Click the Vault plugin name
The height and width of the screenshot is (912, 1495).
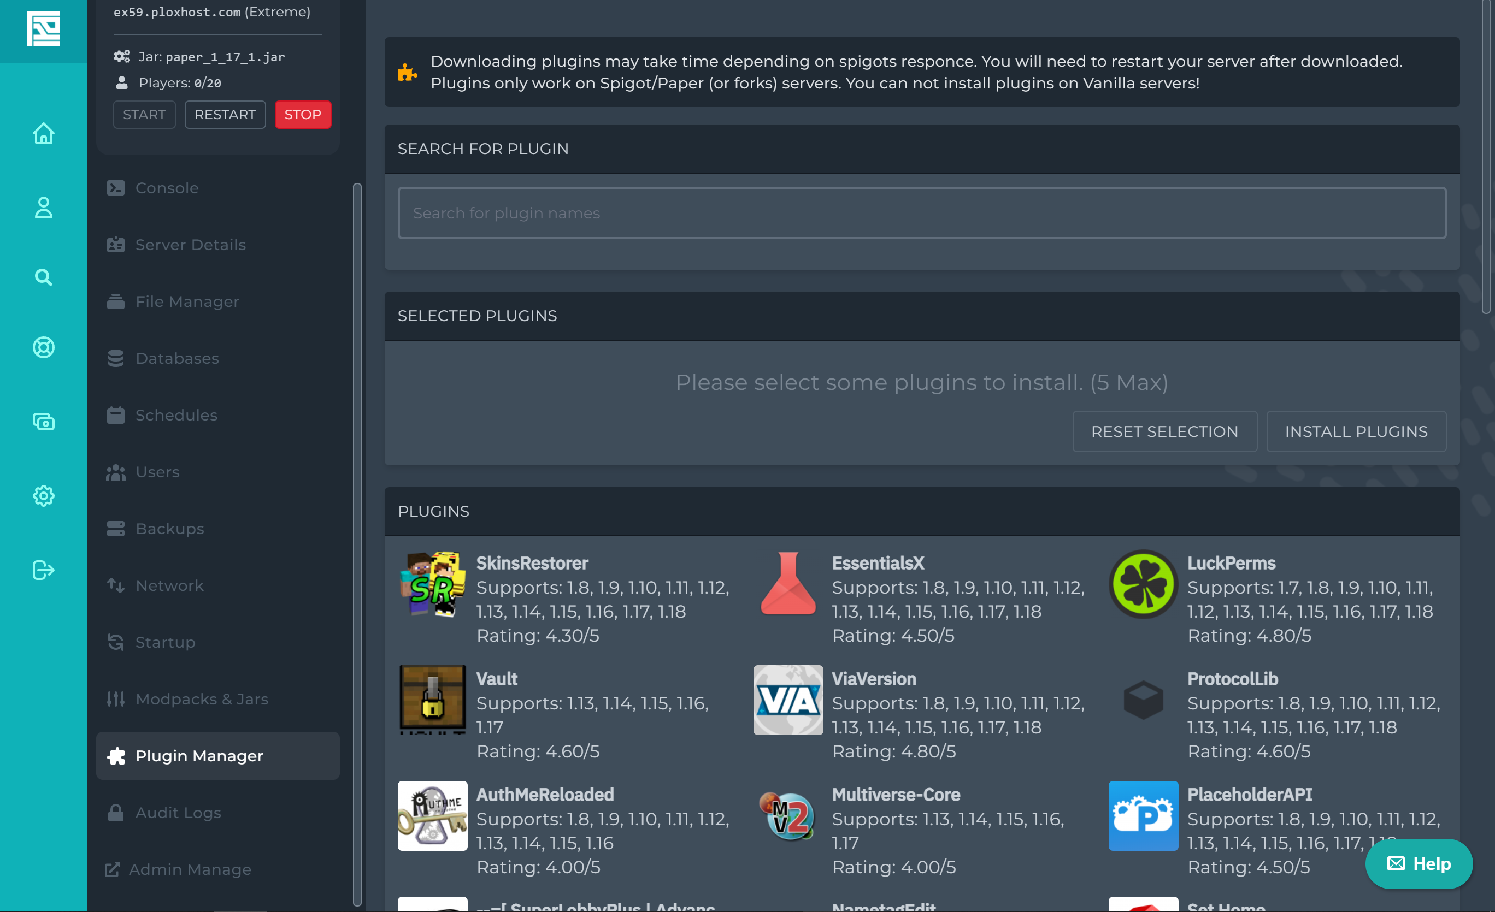(497, 679)
